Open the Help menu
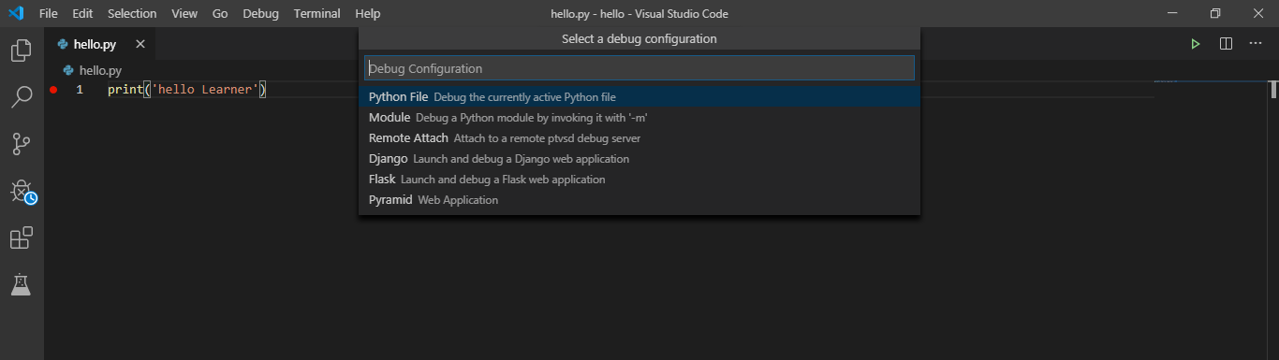Image resolution: width=1279 pixels, height=360 pixels. 368,14
